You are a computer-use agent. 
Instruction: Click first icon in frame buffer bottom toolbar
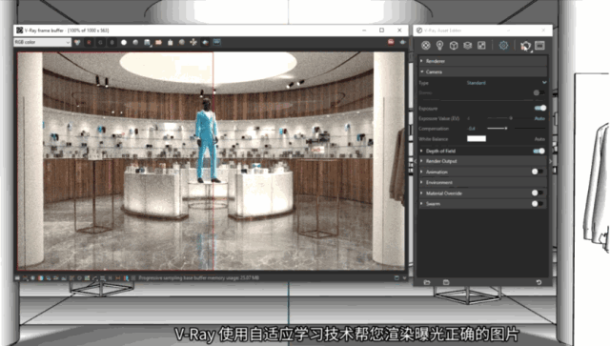pos(17,278)
